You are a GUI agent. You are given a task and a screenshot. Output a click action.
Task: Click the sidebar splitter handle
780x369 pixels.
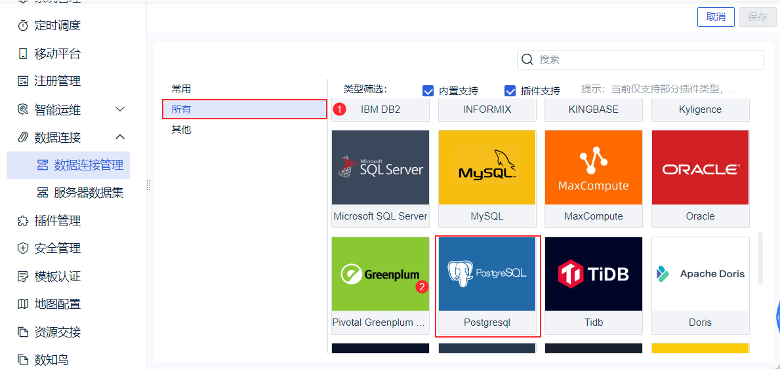pyautogui.click(x=148, y=185)
